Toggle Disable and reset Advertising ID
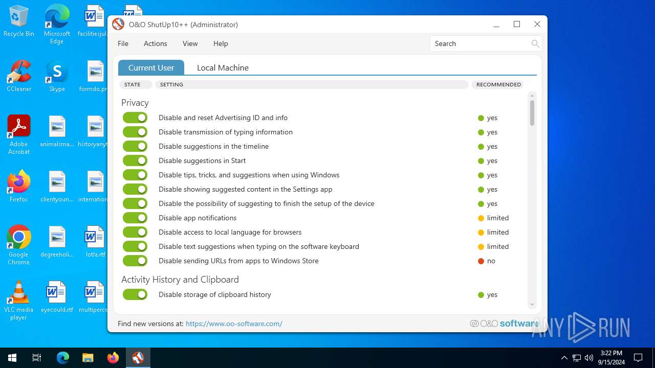Image resolution: width=655 pixels, height=368 pixels. [x=135, y=118]
